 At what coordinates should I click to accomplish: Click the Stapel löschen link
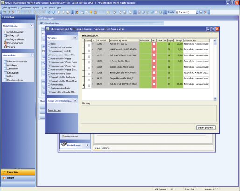[x=54, y=110]
